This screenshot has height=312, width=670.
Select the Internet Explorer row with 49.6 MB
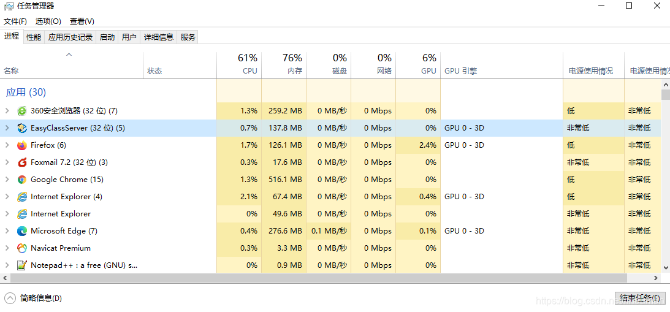pos(331,214)
